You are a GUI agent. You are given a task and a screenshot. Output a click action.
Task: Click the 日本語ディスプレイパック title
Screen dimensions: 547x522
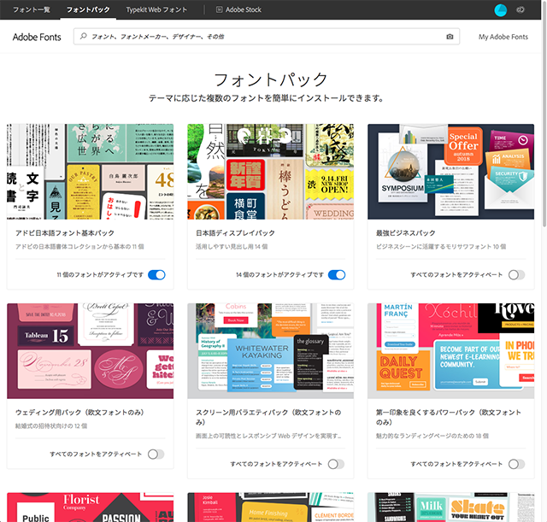[235, 233]
